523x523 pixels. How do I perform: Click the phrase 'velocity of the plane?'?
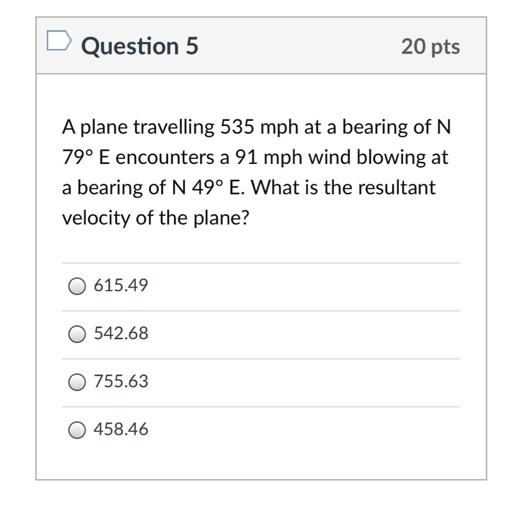pyautogui.click(x=155, y=218)
